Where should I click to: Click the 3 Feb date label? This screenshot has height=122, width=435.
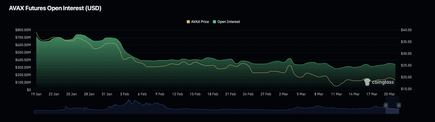click(x=125, y=94)
